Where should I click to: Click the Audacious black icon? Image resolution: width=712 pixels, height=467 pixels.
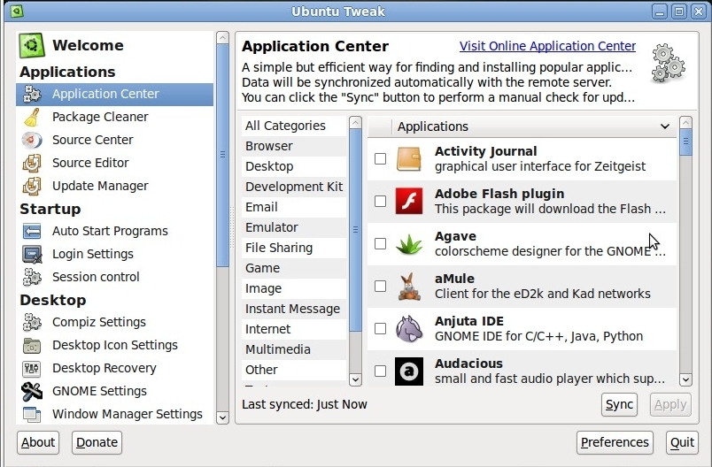408,371
